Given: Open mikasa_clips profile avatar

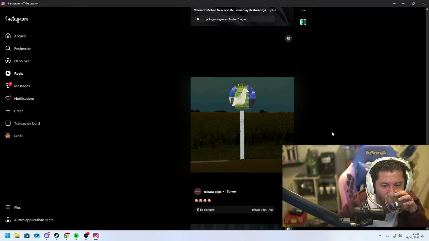Looking at the screenshot, I should (x=198, y=191).
